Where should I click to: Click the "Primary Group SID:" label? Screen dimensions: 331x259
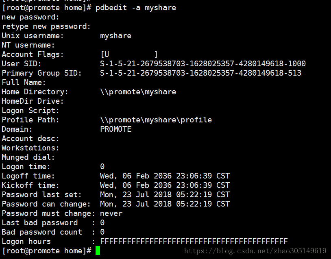[42, 73]
